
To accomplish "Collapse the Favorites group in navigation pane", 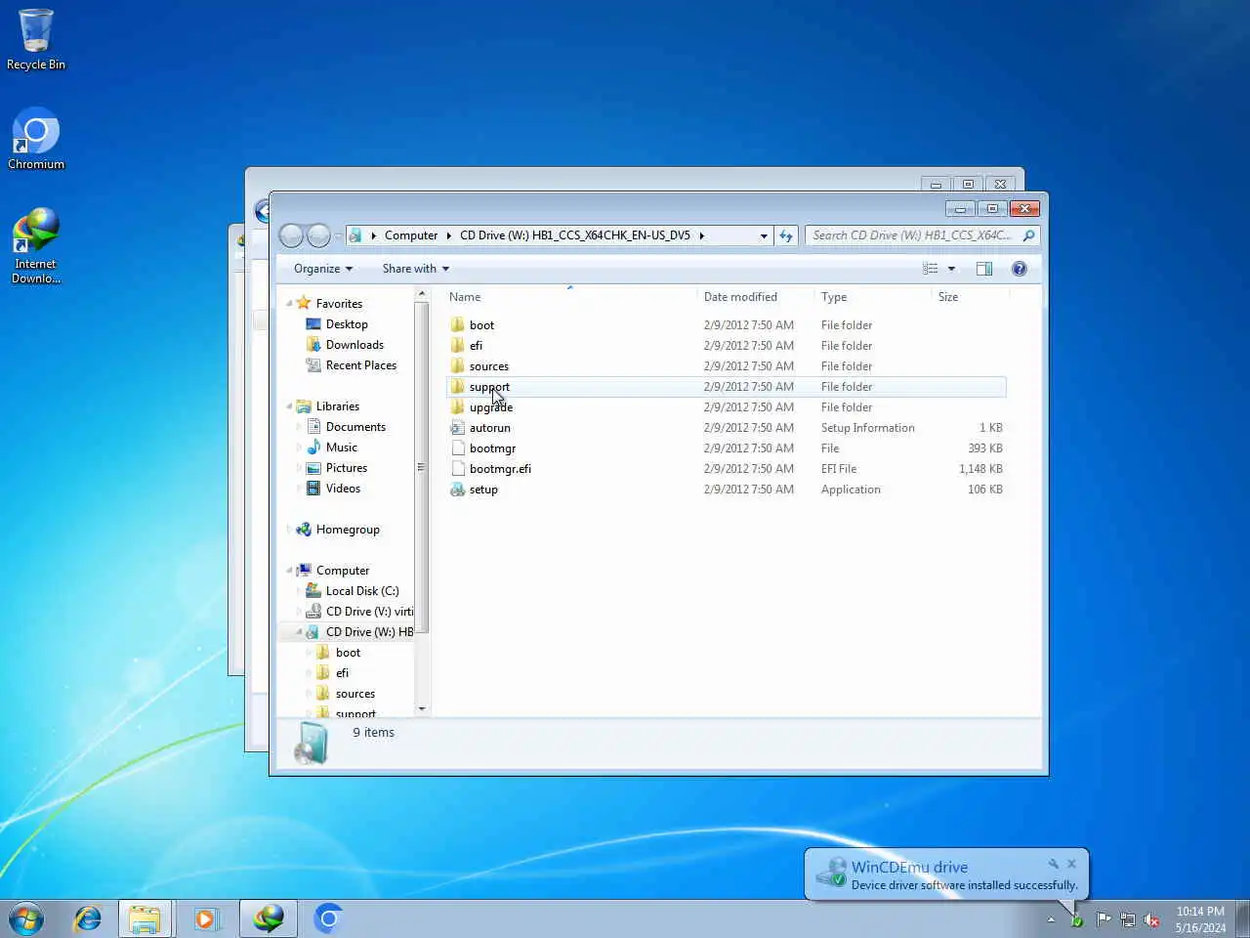I will tap(290, 304).
